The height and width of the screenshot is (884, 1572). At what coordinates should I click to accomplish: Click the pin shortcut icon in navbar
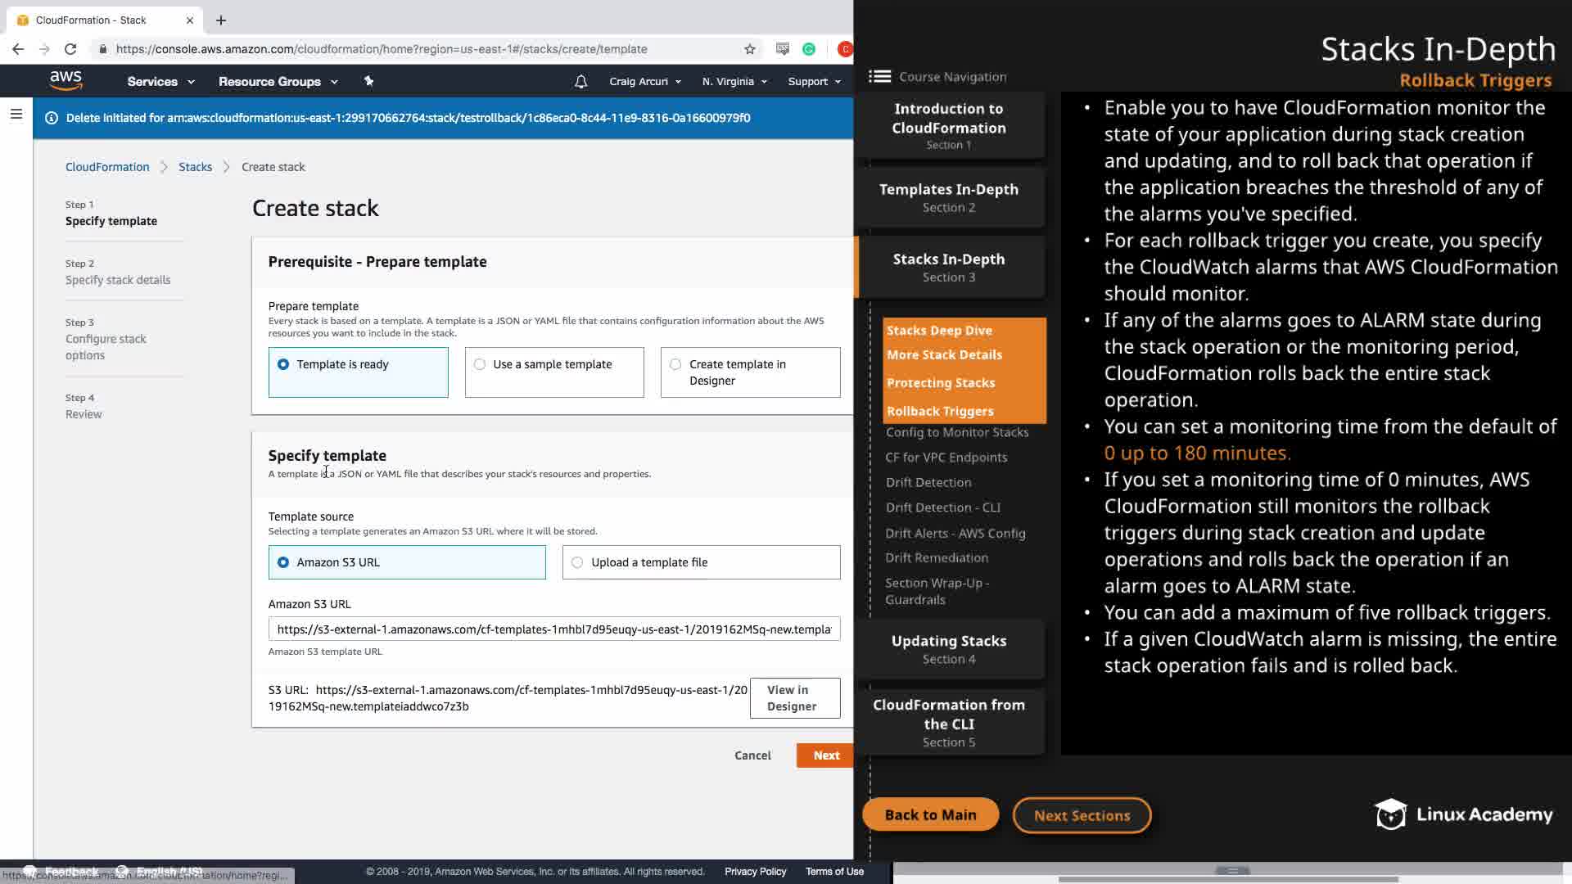point(368,81)
